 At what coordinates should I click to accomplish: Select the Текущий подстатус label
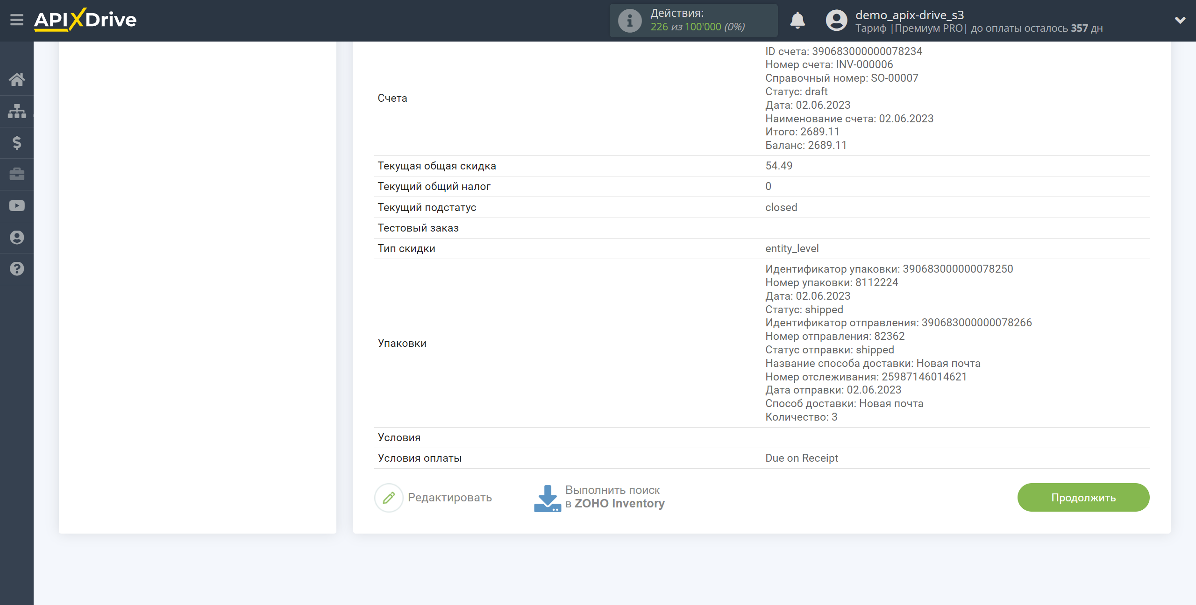click(x=427, y=207)
